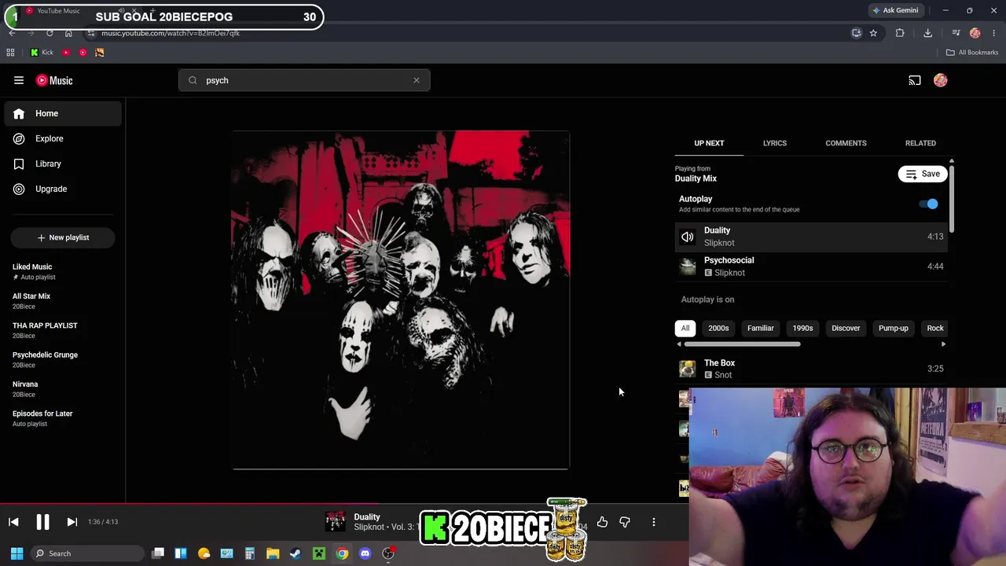Seek on the song progress bar
The image size is (1006, 566).
tap(344, 505)
